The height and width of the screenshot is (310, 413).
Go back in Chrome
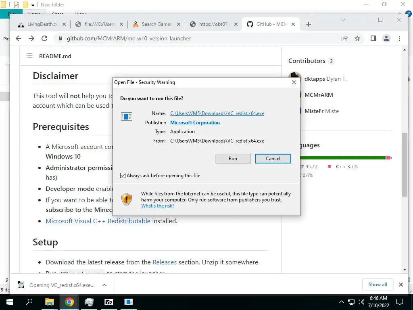[19, 38]
